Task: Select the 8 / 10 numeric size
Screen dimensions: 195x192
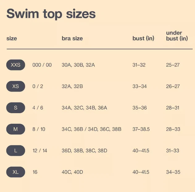Action: [39, 129]
